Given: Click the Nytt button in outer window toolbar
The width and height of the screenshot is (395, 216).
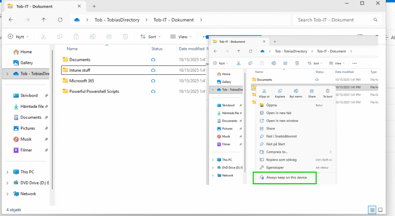Looking at the screenshot, I should [x=16, y=37].
